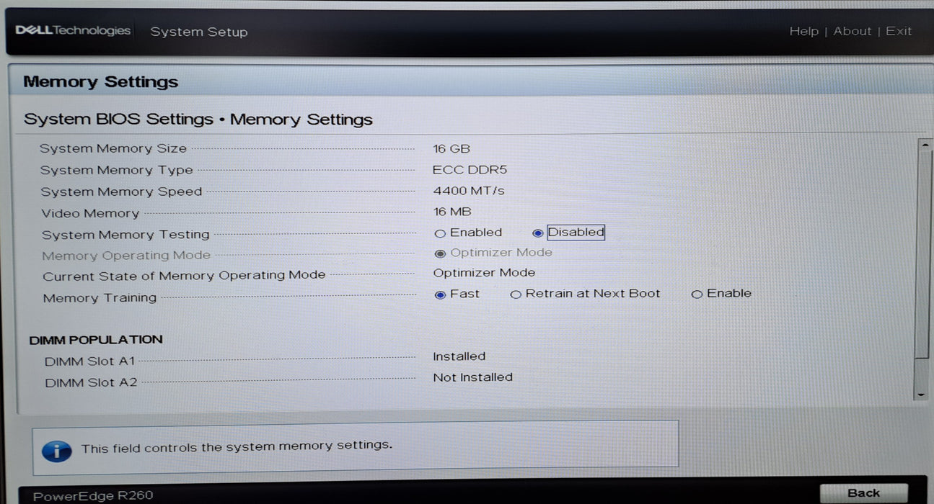Click the help text about memory settings
Screen dimensions: 934x504
click(x=237, y=447)
